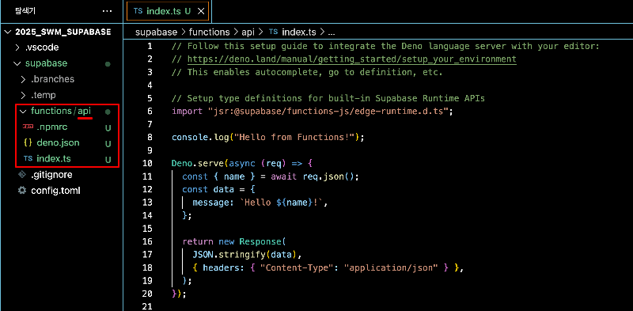
Task: Open deno.json in the explorer
Action: point(58,143)
